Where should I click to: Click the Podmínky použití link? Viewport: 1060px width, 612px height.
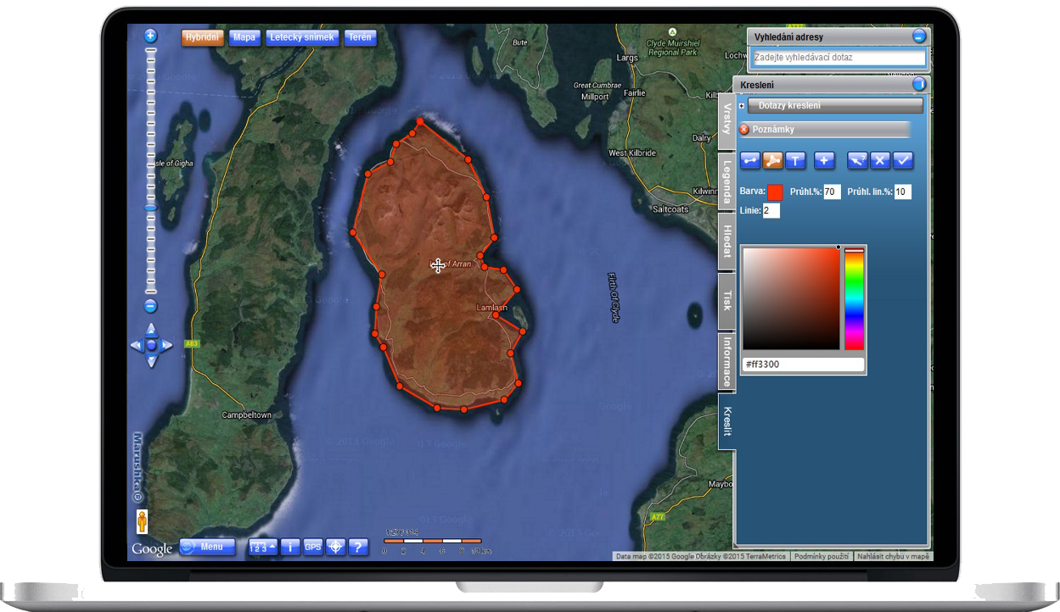tap(821, 557)
